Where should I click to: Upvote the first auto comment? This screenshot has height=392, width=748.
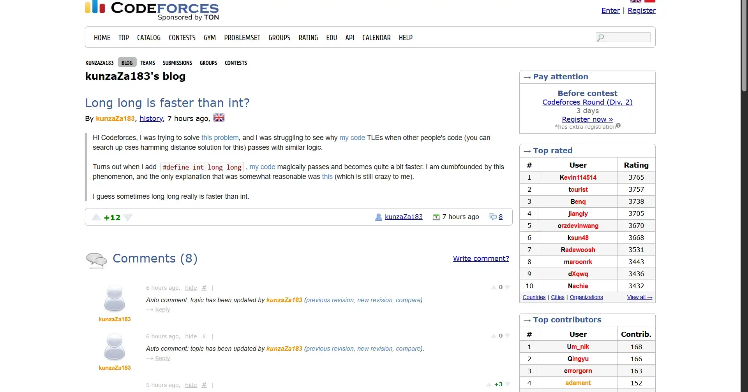494,287
